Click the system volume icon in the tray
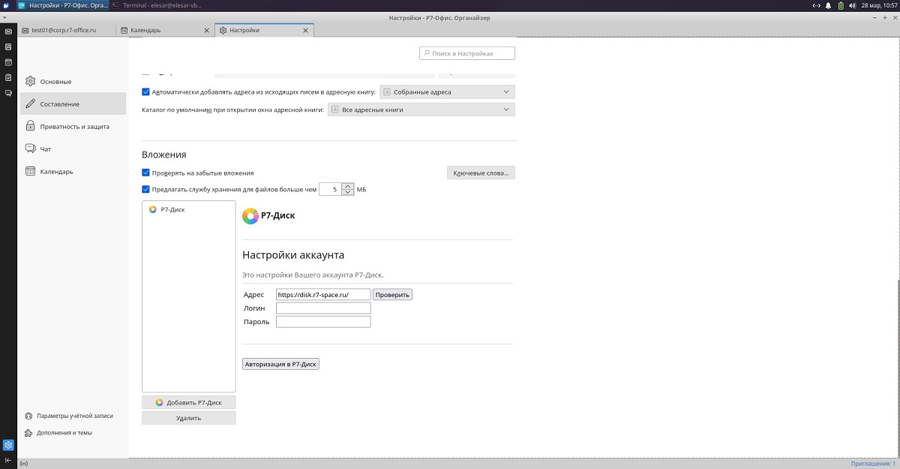The width and height of the screenshot is (900, 469). (852, 5)
